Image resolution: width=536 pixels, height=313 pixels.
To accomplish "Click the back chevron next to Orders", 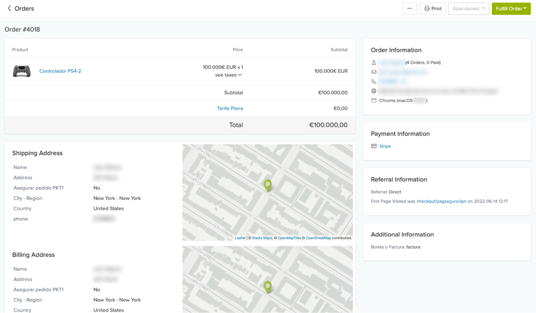I will [9, 8].
